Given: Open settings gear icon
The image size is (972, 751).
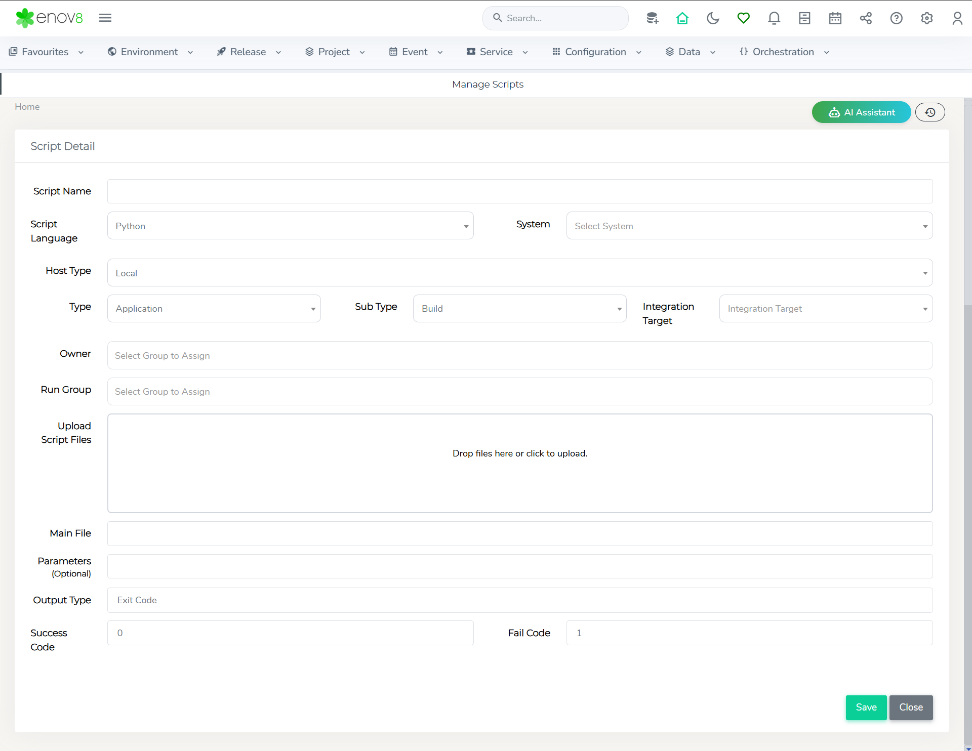Looking at the screenshot, I should pyautogui.click(x=926, y=18).
